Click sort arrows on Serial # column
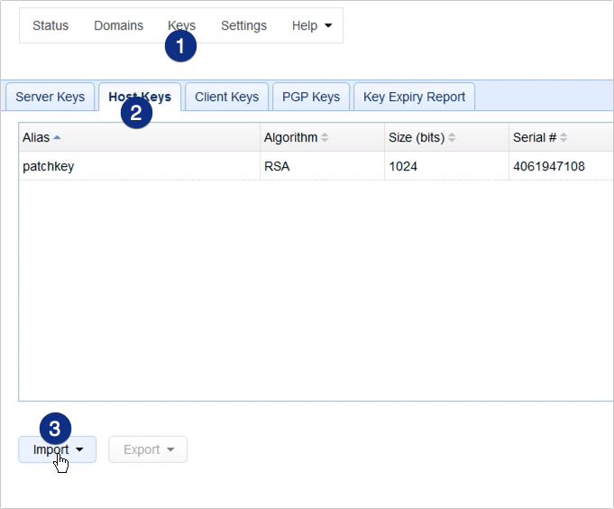Screen dimensions: 614x509 click(x=564, y=137)
